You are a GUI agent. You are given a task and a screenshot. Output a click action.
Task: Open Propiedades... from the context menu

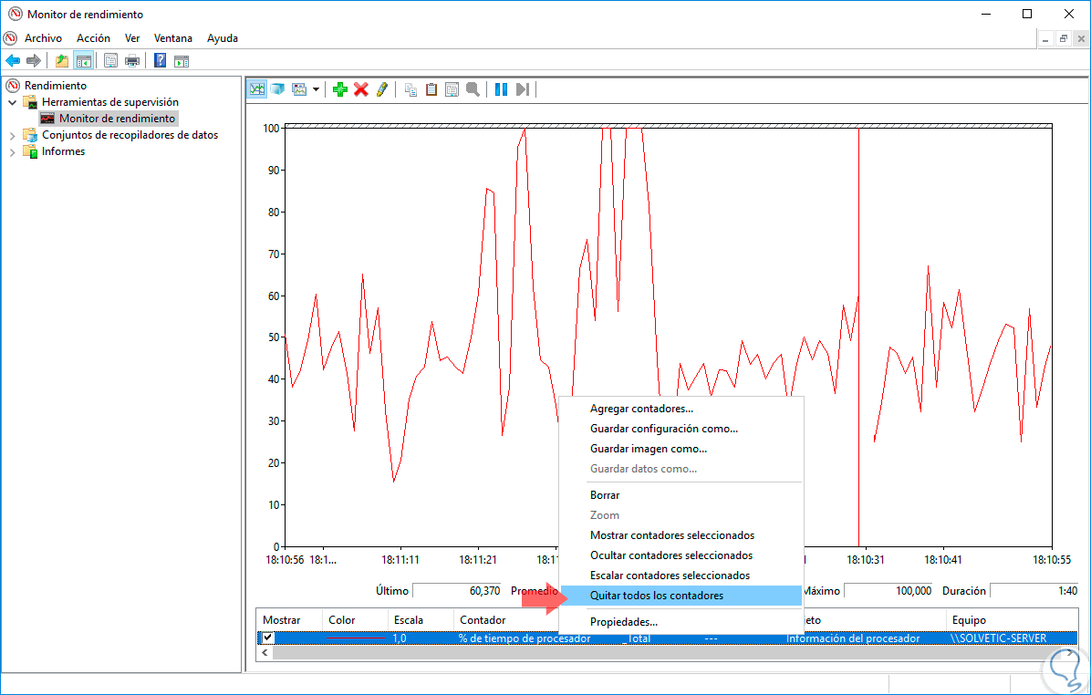pyautogui.click(x=681, y=622)
